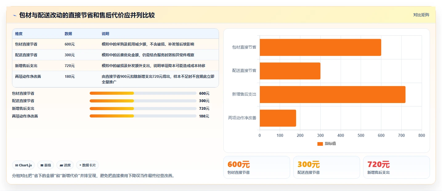Click the 720元 value beside progress bar
The image size is (442, 191).
204,109
